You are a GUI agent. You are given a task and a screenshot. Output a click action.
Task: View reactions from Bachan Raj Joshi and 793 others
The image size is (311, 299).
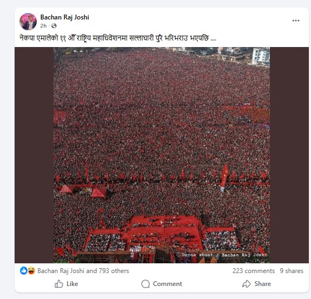click(x=83, y=271)
